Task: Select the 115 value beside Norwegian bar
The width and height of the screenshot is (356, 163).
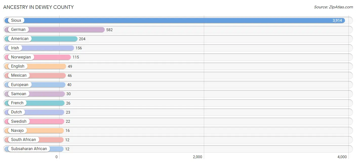Action: pyautogui.click(x=76, y=57)
